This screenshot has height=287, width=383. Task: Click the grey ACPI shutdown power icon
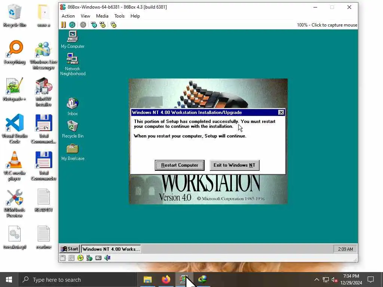83,25
